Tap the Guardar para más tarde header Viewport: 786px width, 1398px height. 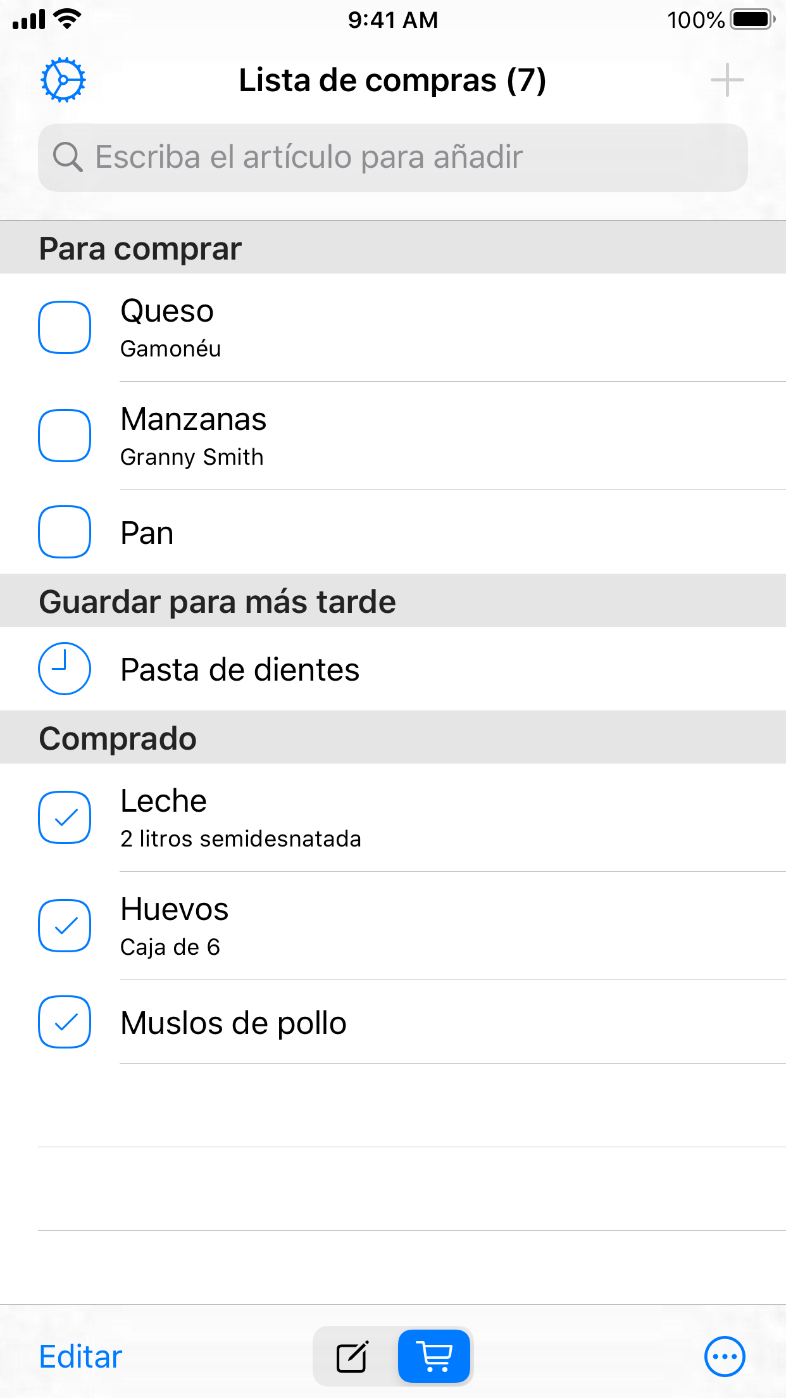pyautogui.click(x=217, y=601)
